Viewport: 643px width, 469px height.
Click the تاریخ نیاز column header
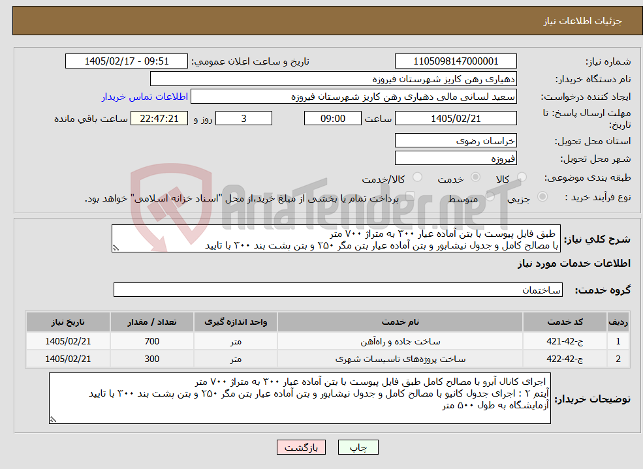click(x=68, y=322)
